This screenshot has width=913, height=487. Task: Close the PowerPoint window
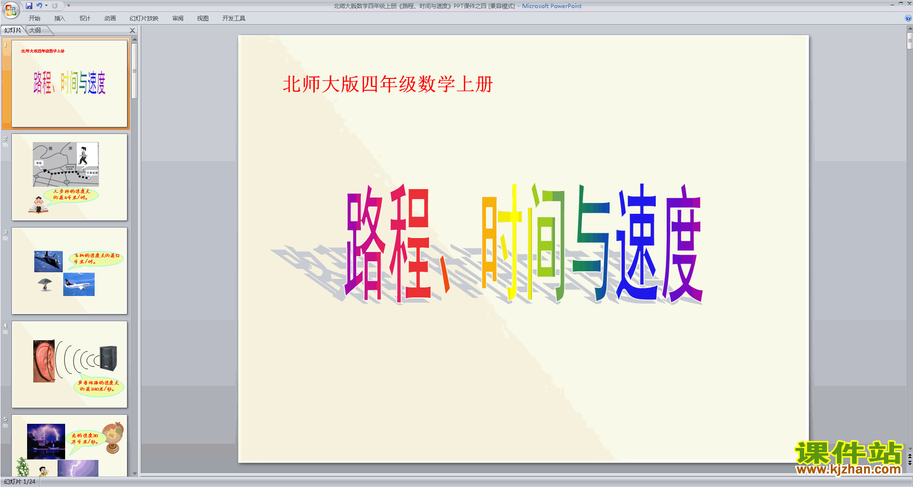pos(909,4)
